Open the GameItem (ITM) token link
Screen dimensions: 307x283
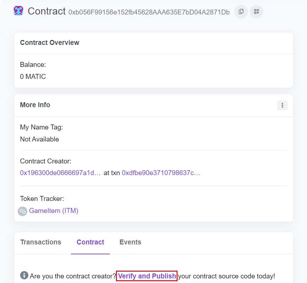[54, 211]
